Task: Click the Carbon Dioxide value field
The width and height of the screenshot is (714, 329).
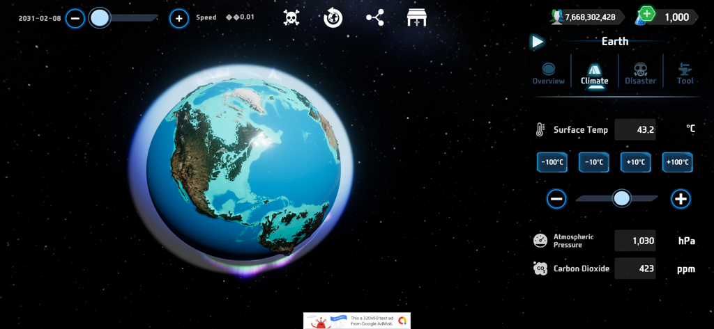Action: click(635, 268)
